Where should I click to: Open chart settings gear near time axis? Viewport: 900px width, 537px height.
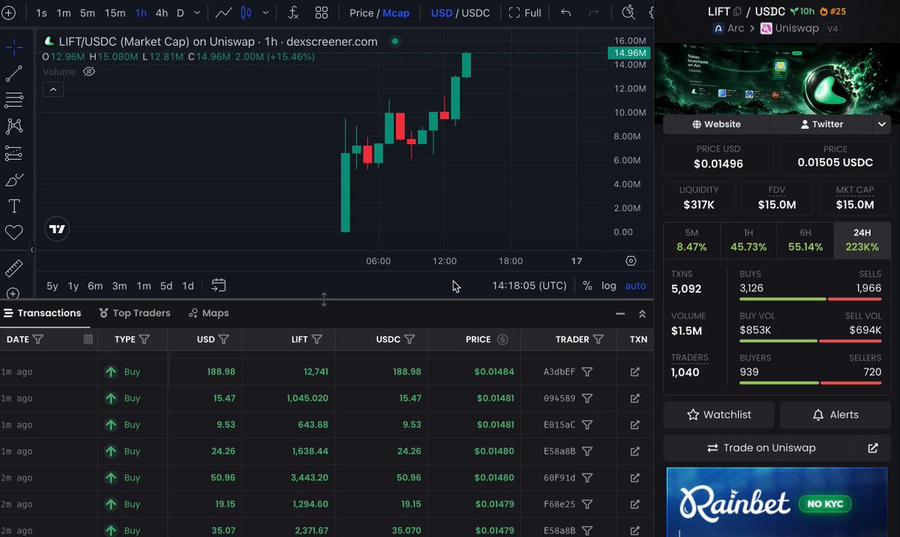[631, 261]
